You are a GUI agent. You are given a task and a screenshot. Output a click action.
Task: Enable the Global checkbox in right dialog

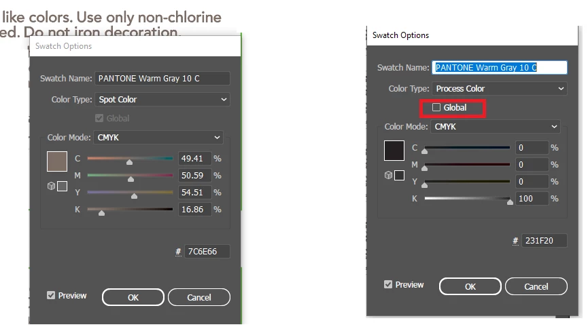(436, 107)
